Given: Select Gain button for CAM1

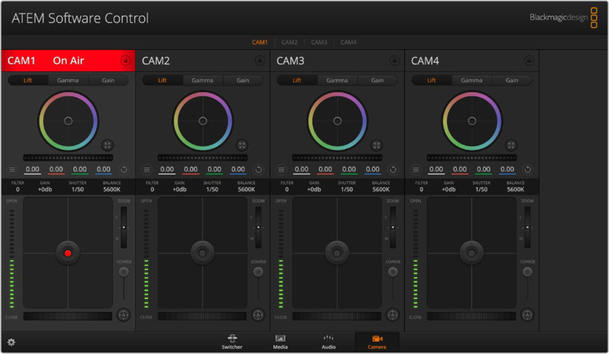Looking at the screenshot, I should pyautogui.click(x=108, y=80).
